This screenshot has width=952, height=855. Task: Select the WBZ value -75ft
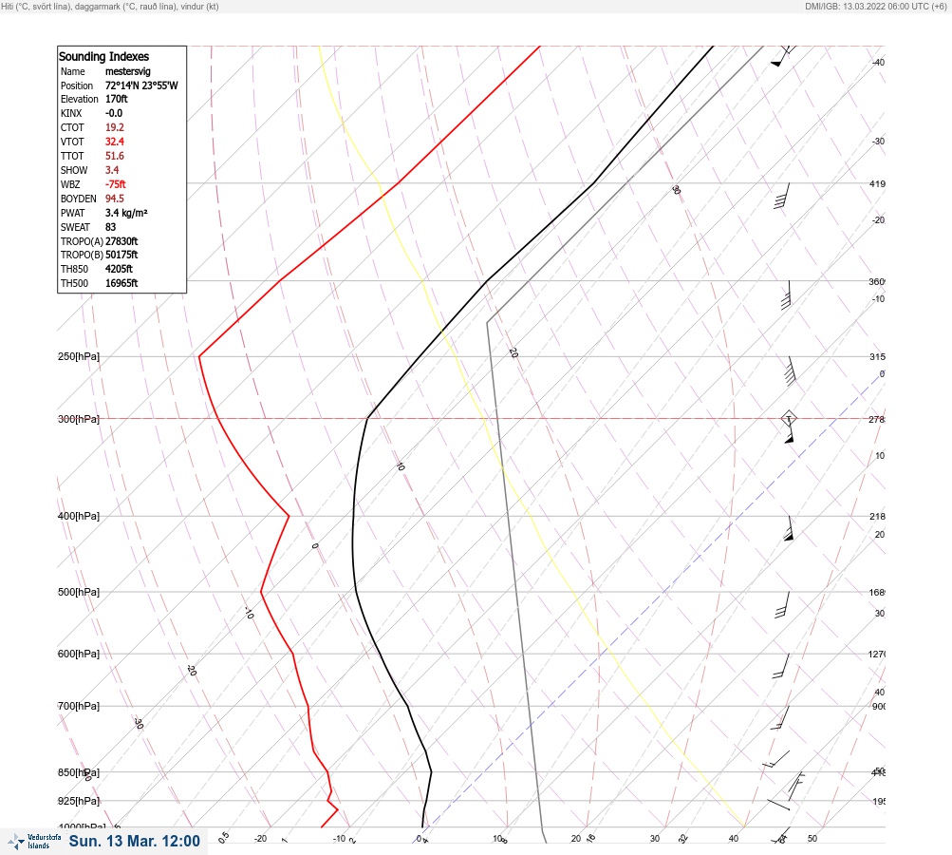coord(116,184)
